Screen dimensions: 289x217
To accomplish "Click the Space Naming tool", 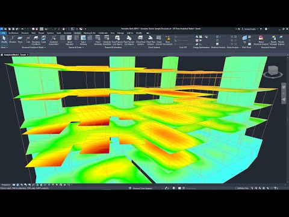I will pos(83,40).
